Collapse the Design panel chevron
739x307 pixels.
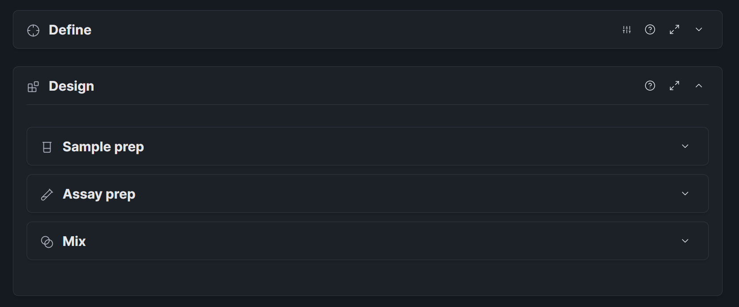699,86
